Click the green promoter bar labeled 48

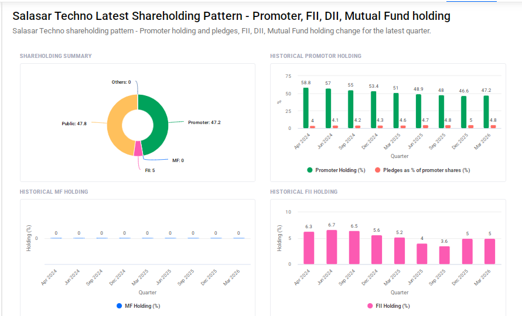[441, 112]
